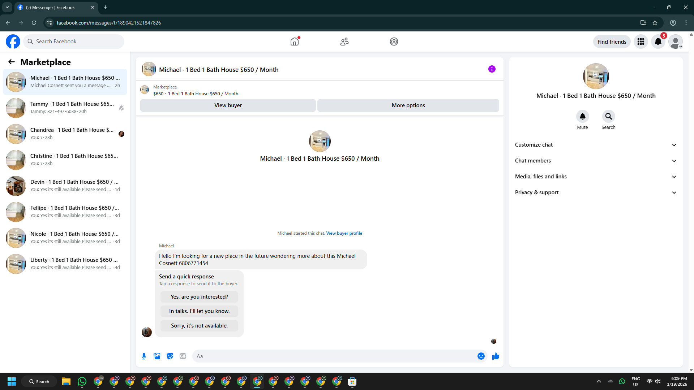Attach a photo using the image icon
Viewport: 694px width, 390px height.
tap(157, 356)
